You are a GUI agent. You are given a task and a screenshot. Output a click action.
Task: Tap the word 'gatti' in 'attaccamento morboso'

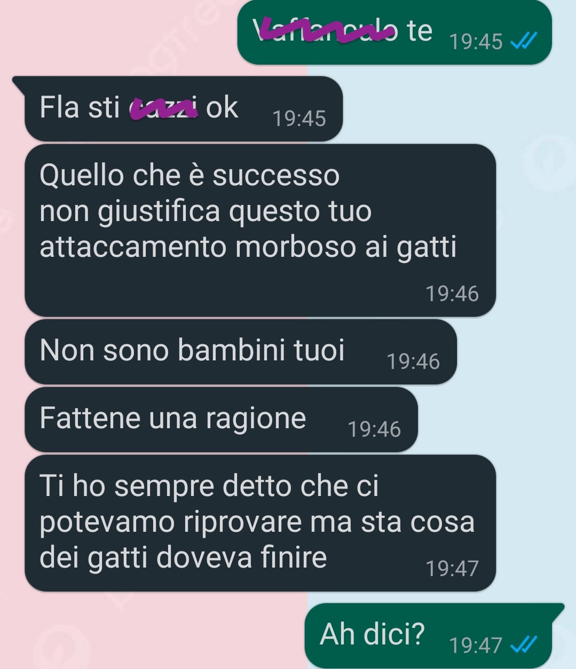(x=427, y=248)
